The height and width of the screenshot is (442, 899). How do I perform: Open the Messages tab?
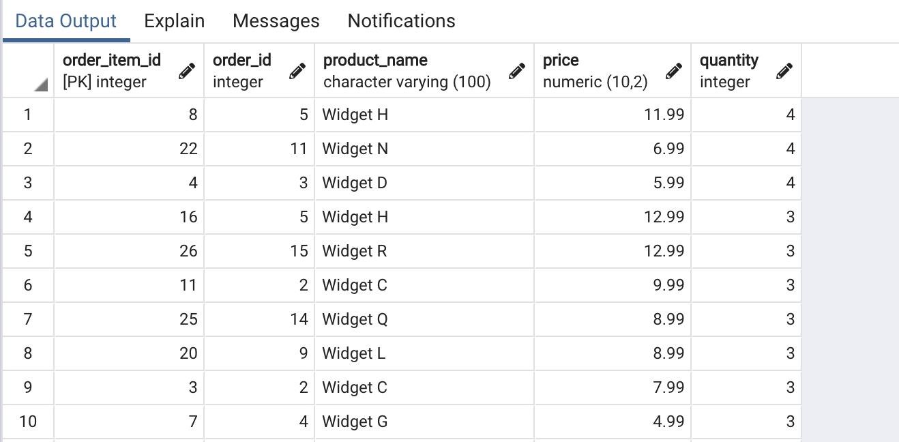276,21
